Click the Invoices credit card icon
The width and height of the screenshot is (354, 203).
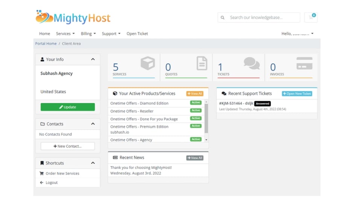point(304,63)
